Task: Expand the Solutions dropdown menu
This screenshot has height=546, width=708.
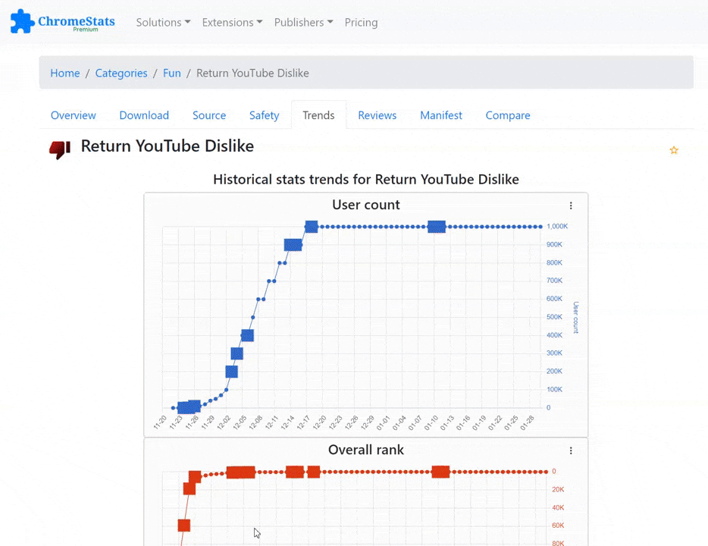Action: (x=163, y=22)
